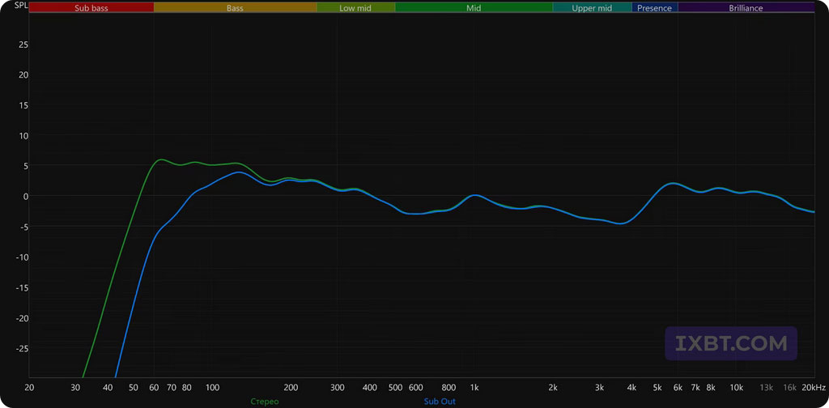
Task: Click the SPL axis label
Action: coord(20,6)
